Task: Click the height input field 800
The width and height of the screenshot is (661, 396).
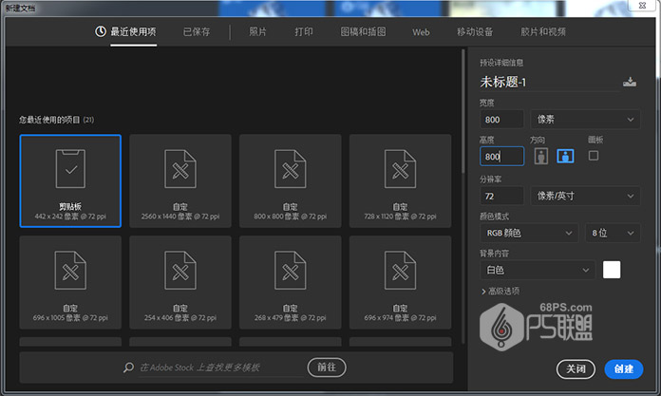Action: [x=502, y=156]
